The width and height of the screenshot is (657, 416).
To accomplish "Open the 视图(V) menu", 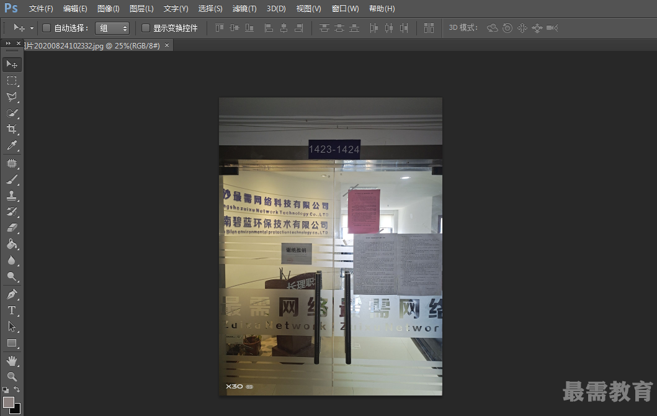I will 308,9.
